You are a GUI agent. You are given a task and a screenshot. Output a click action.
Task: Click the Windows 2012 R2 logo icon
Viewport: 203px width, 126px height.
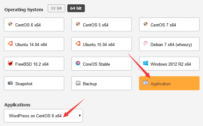tap(146, 64)
